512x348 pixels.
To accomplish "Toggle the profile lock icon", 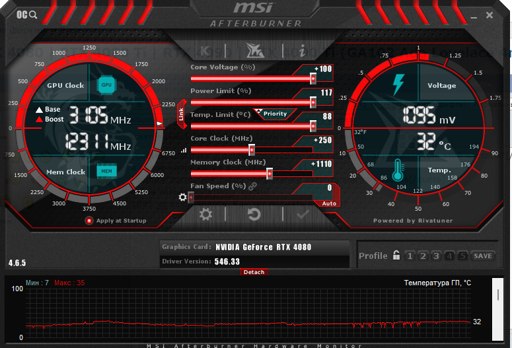I will tap(396, 255).
